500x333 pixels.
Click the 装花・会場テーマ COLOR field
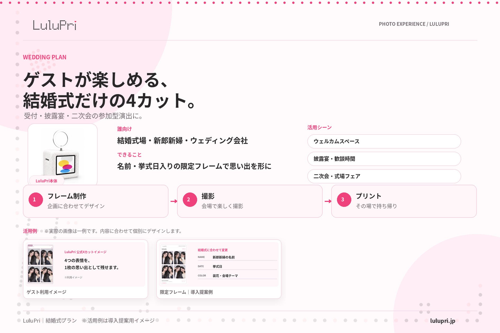click(x=237, y=276)
